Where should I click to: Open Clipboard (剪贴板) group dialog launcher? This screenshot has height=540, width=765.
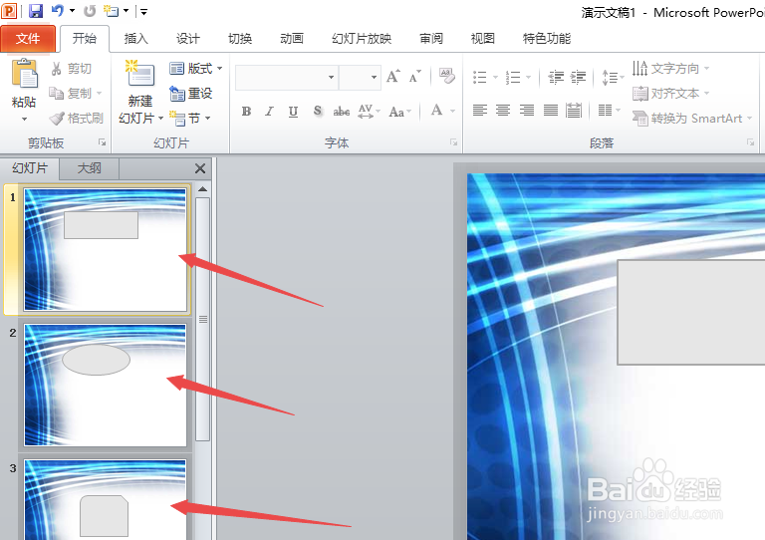point(102,142)
